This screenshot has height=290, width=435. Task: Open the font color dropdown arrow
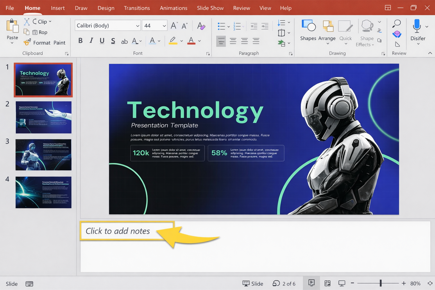pyautogui.click(x=200, y=41)
